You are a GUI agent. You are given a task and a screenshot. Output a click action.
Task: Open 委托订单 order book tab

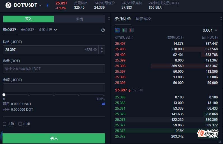point(123,19)
